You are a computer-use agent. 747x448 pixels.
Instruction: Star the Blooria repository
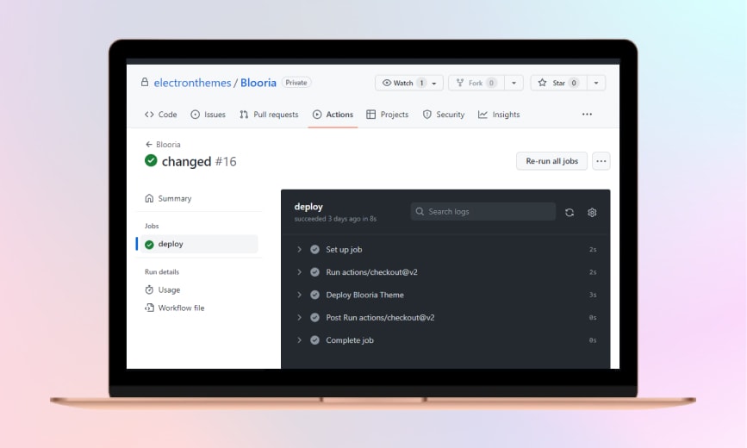(558, 83)
